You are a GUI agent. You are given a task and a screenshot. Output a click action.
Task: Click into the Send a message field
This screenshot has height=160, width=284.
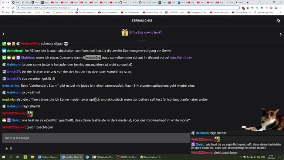(95, 138)
